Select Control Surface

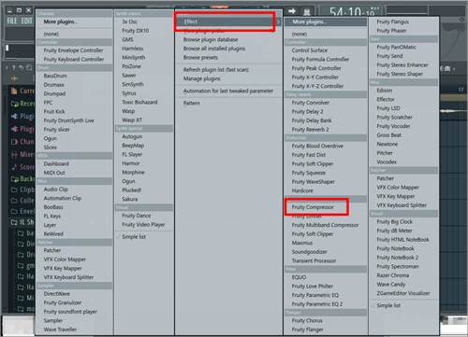pyautogui.click(x=310, y=50)
